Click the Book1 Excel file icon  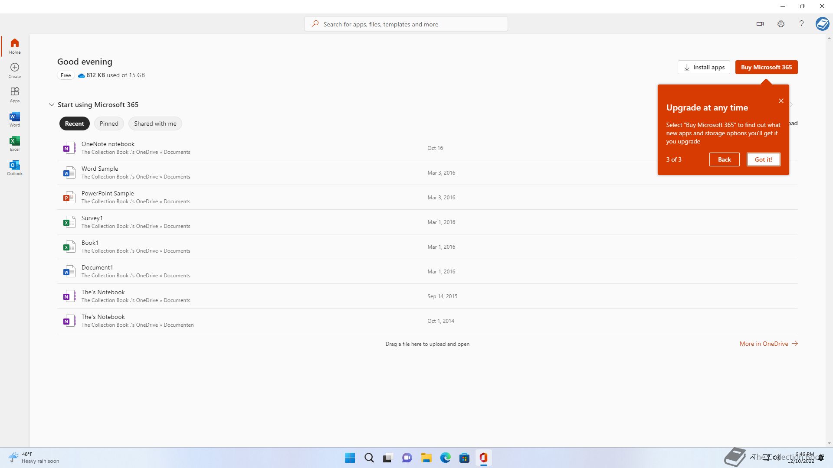pyautogui.click(x=69, y=247)
